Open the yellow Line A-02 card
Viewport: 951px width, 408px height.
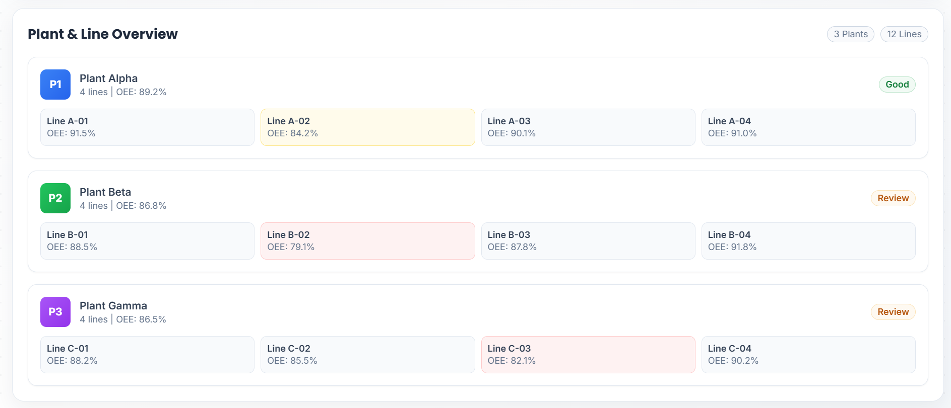click(367, 127)
